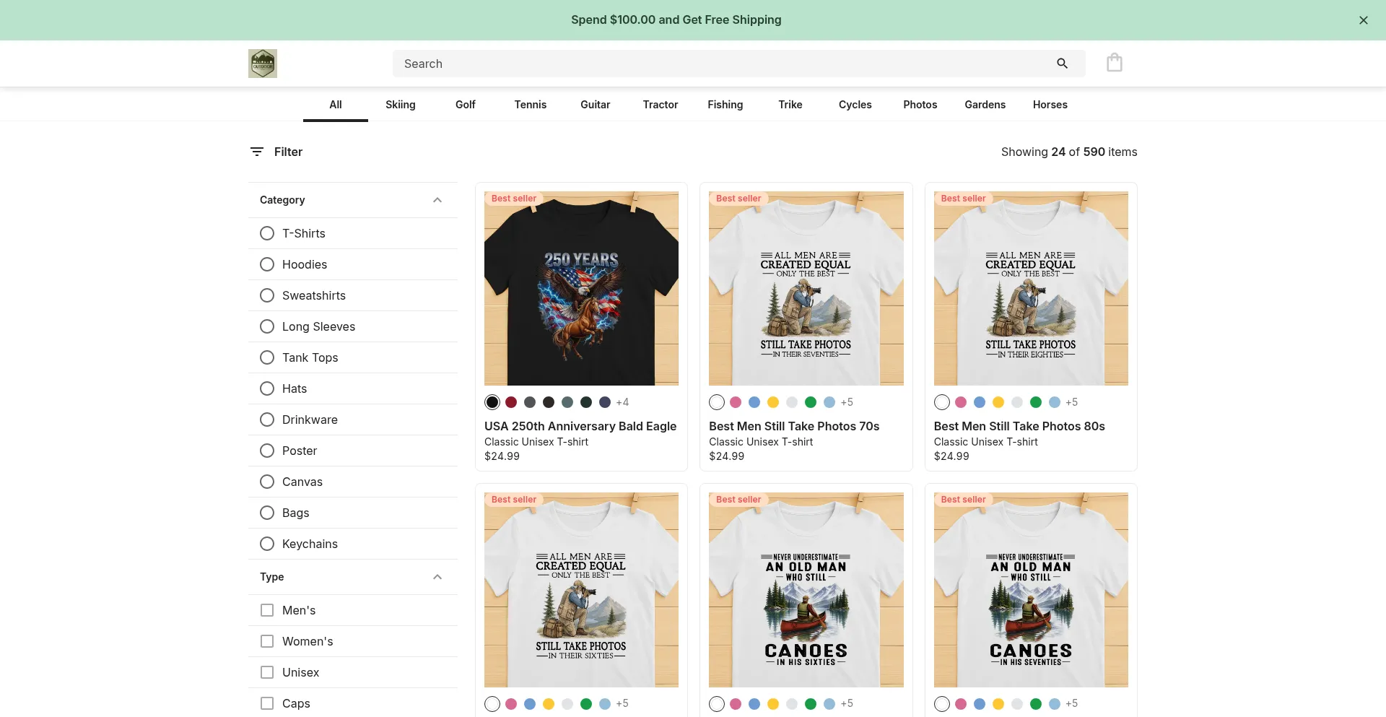Image resolution: width=1386 pixels, height=717 pixels.
Task: Show +5 more colors for Photos 70s shirt
Action: tap(847, 402)
